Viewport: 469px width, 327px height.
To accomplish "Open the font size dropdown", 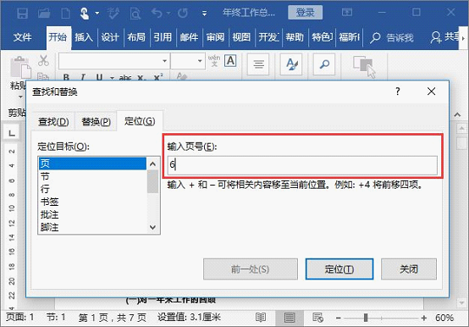I will pyautogui.click(x=200, y=61).
